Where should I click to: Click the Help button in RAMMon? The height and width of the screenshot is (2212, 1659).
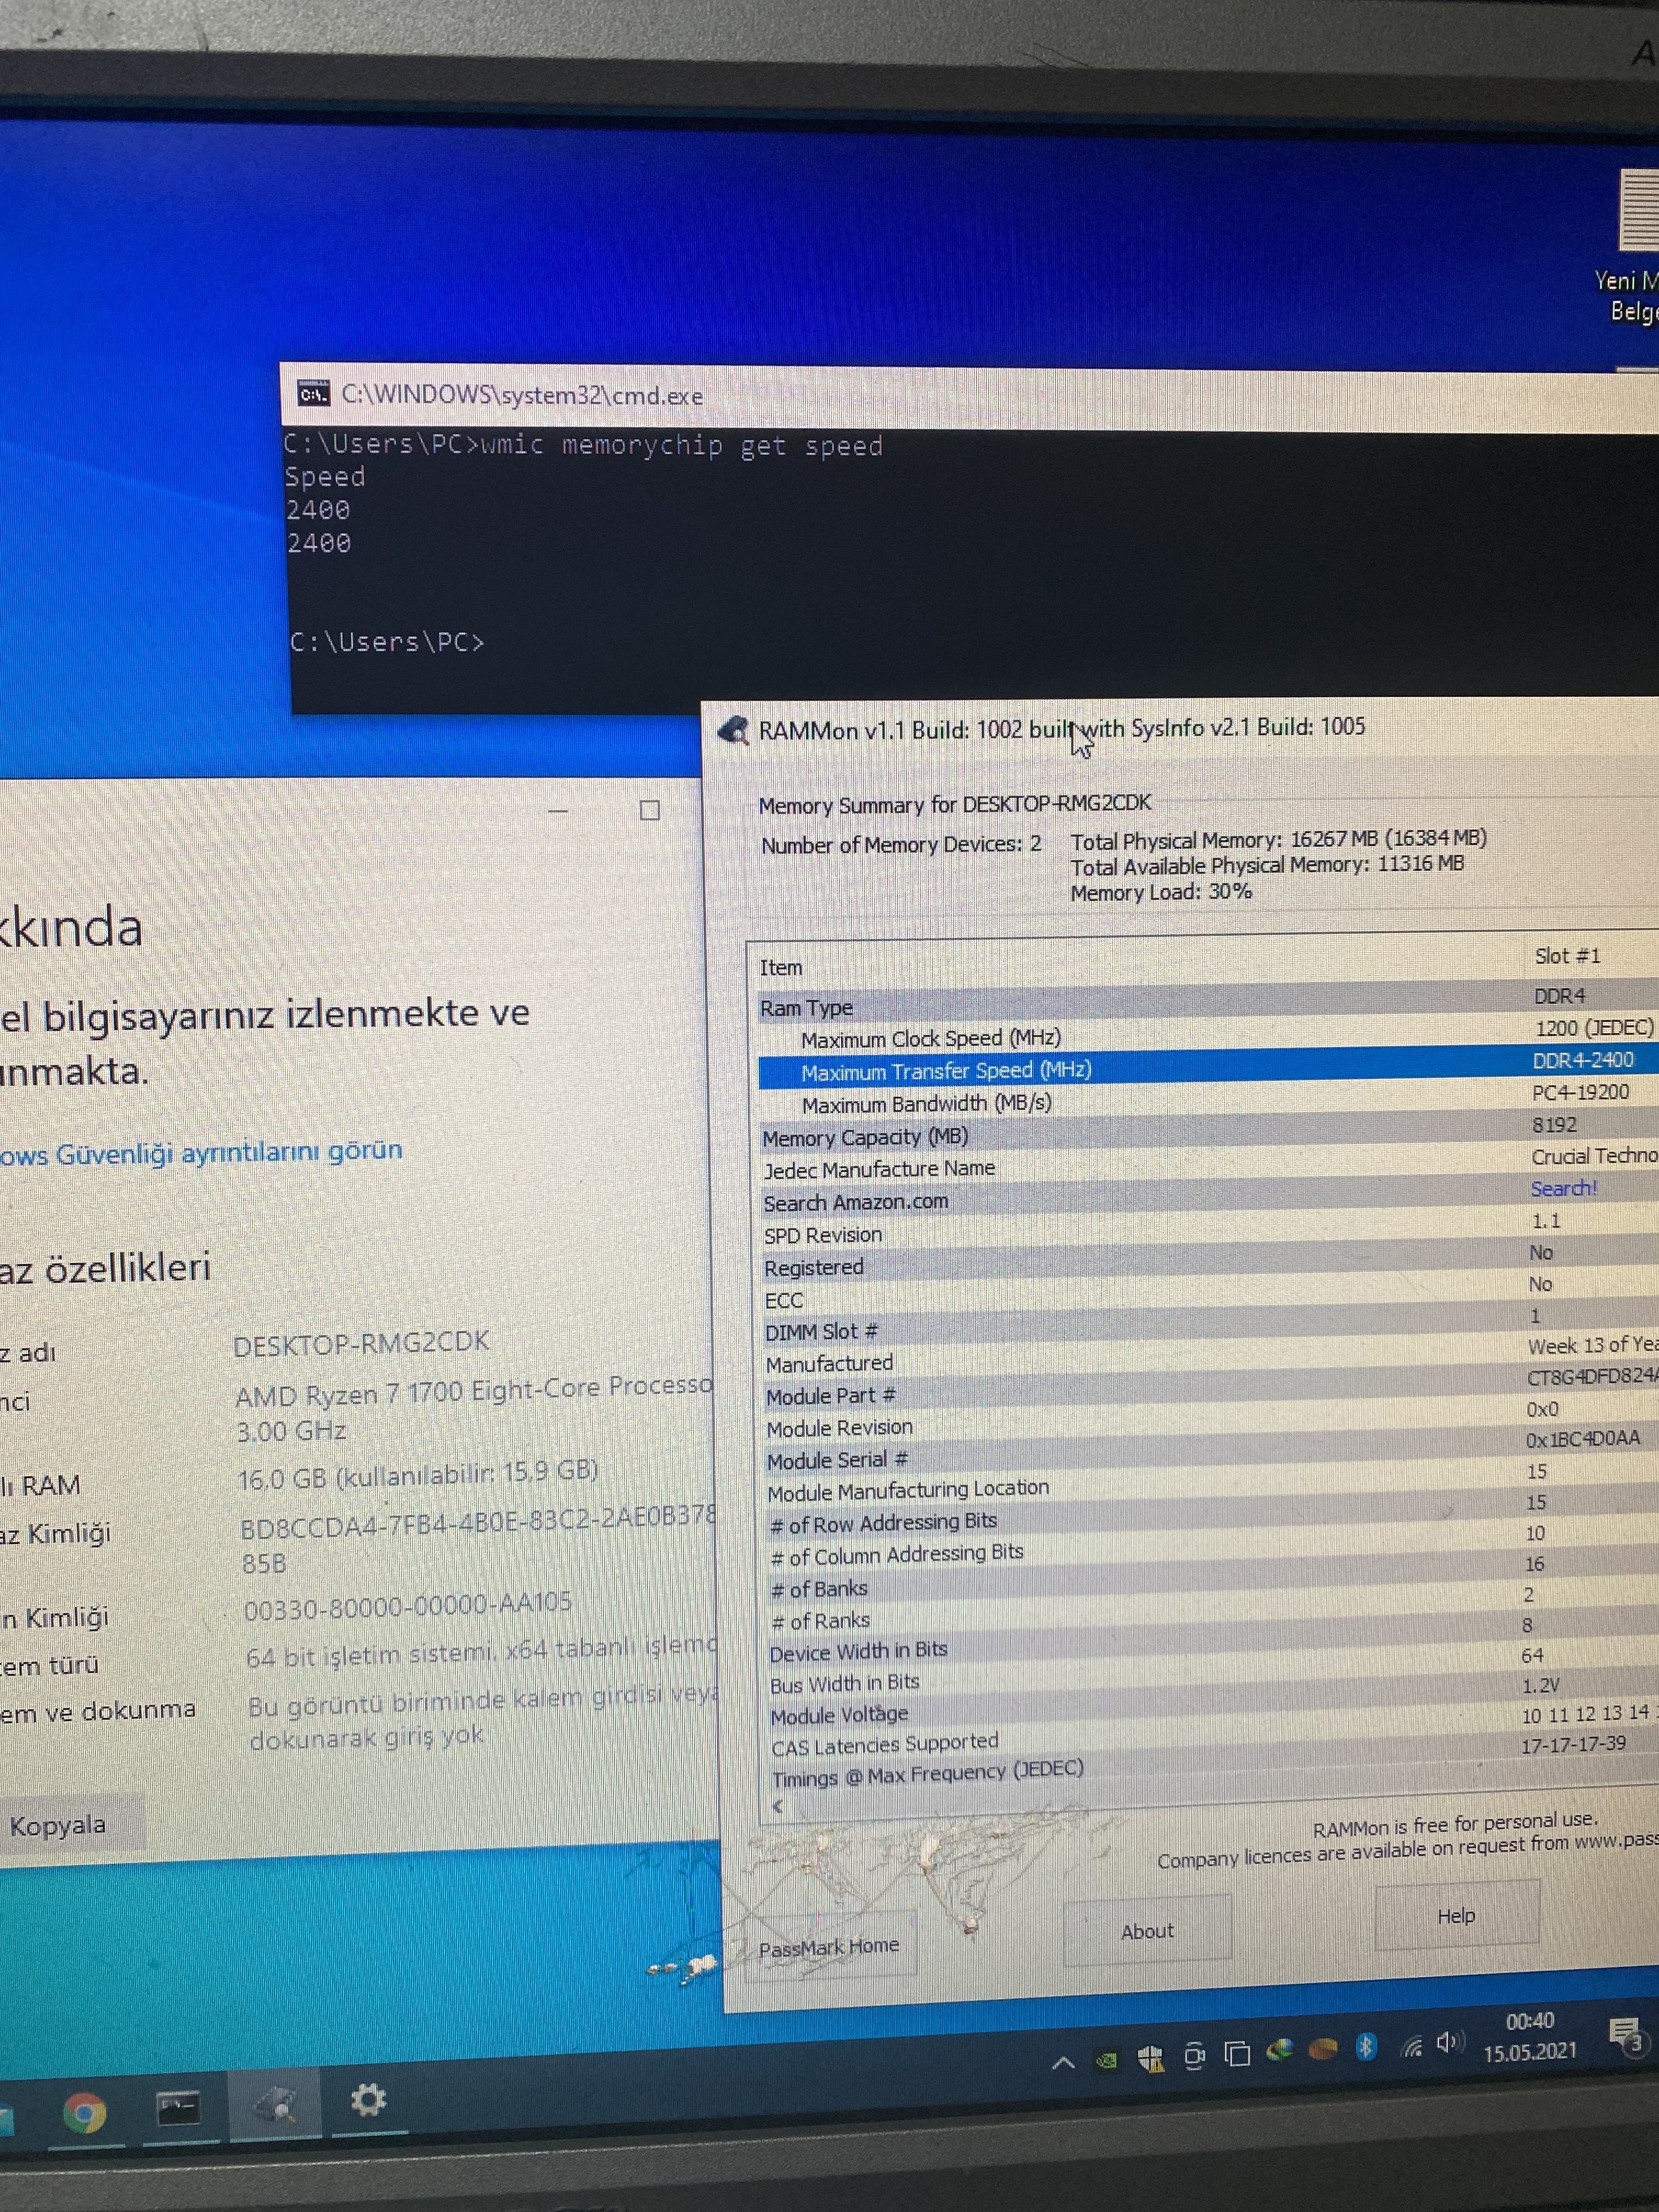(x=1456, y=1915)
